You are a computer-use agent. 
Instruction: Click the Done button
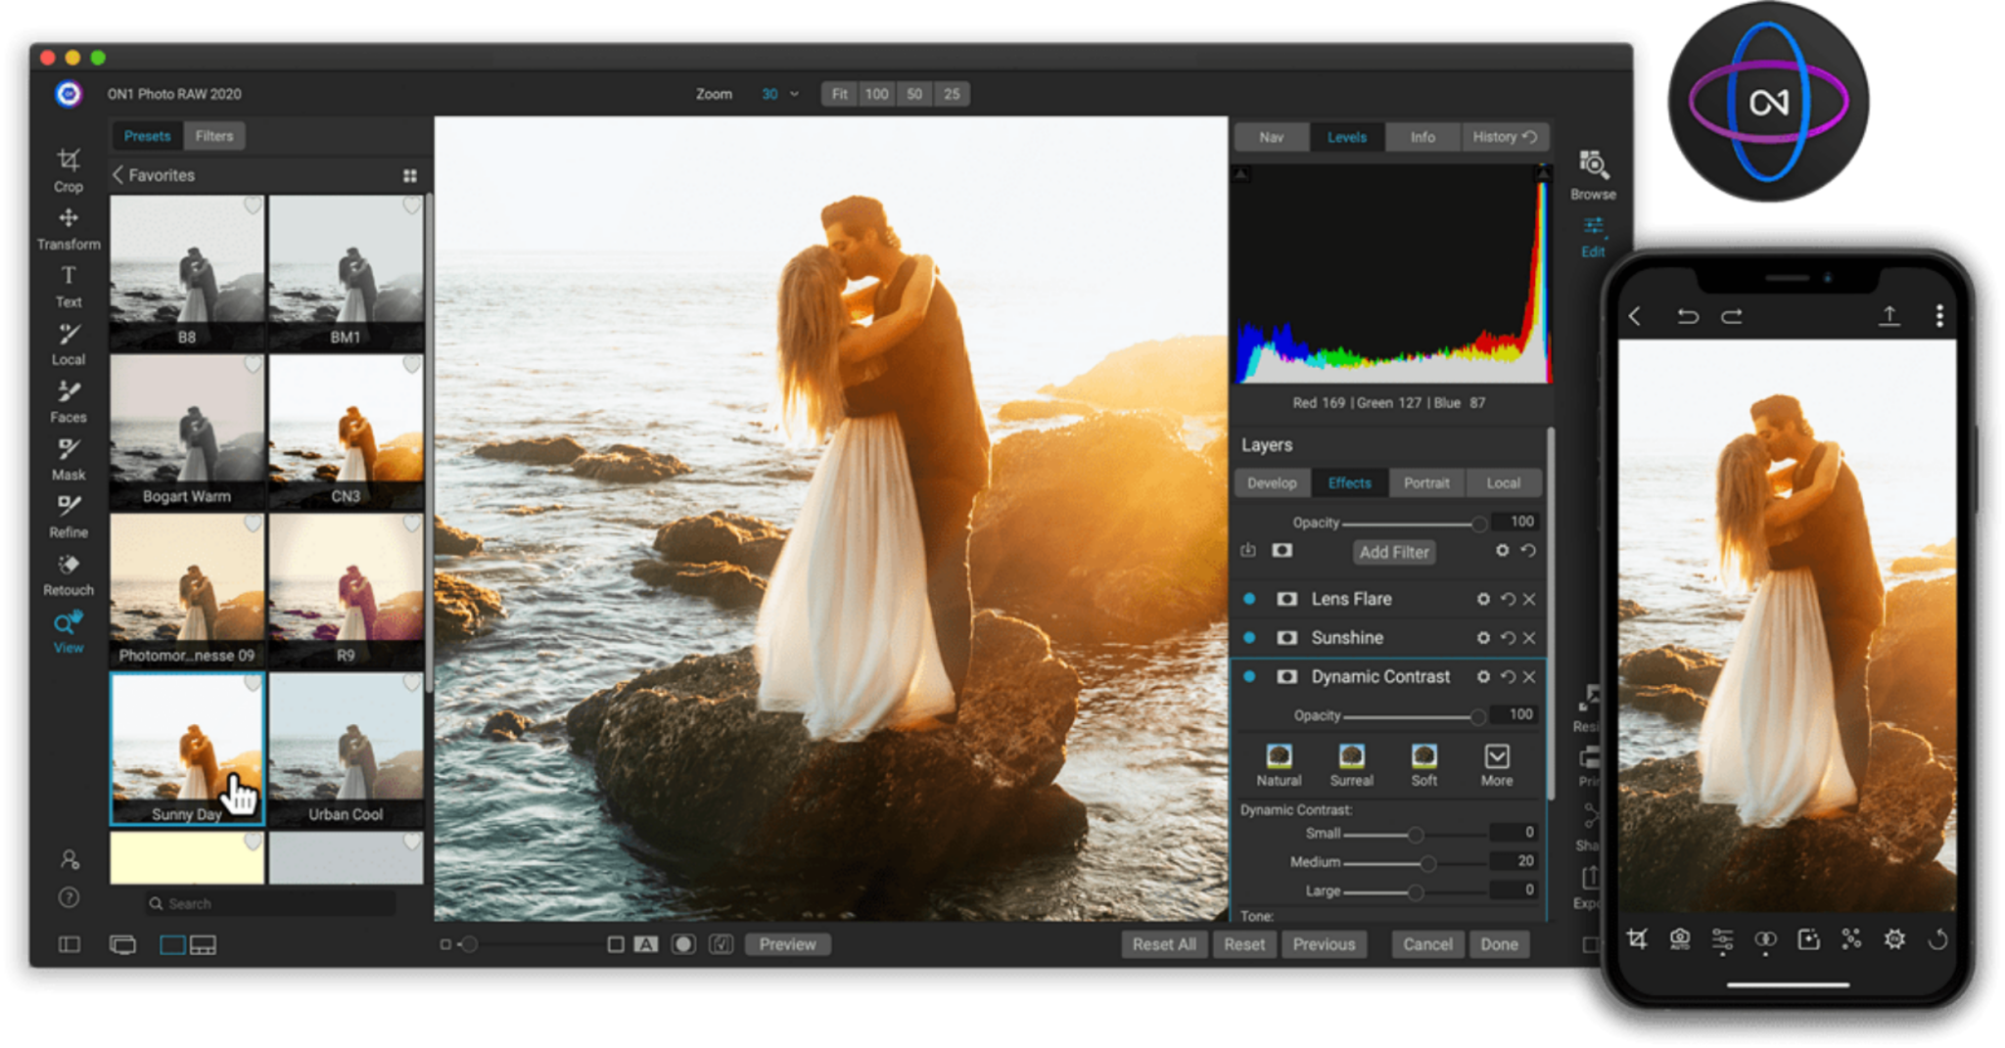(x=1499, y=944)
